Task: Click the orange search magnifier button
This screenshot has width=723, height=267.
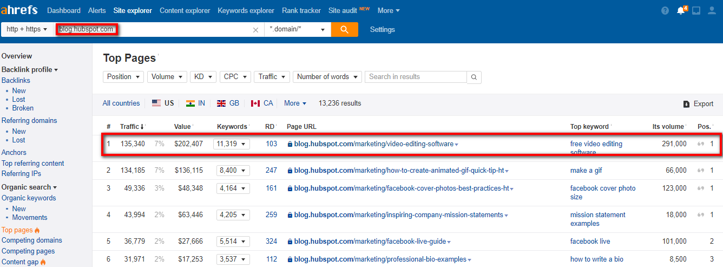Action: pos(345,30)
